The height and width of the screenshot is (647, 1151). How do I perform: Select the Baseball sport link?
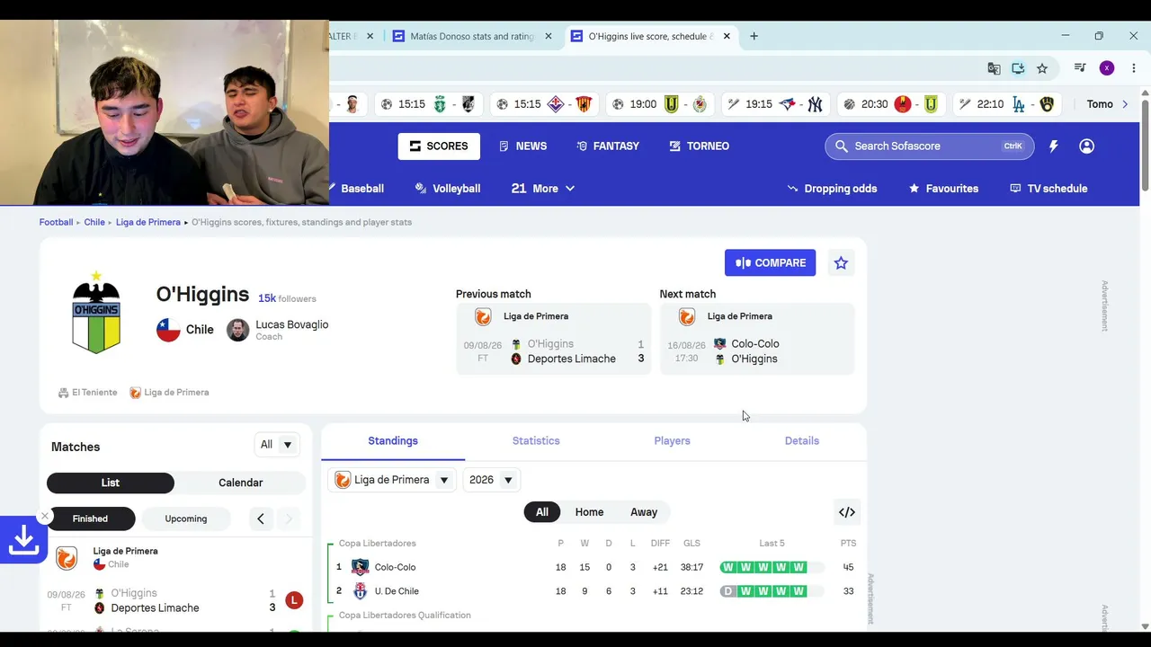point(357,189)
